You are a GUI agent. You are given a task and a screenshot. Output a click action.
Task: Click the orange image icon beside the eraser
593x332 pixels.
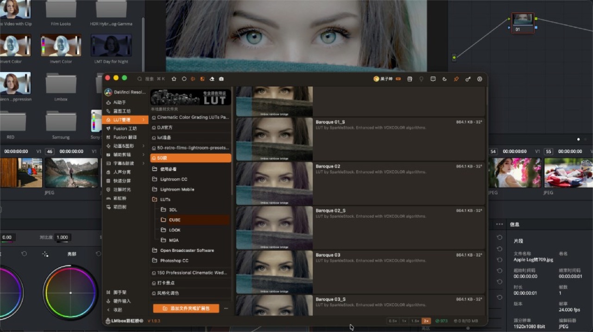[202, 79]
